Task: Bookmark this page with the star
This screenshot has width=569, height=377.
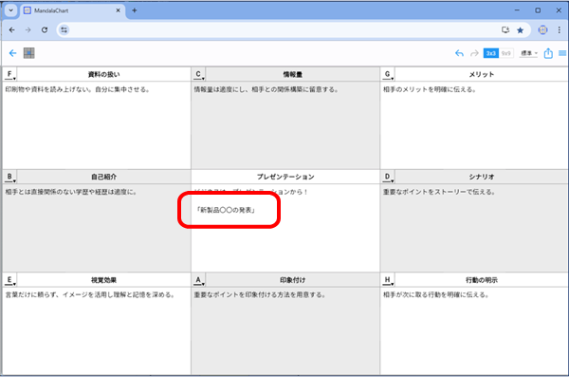Action: (x=521, y=29)
